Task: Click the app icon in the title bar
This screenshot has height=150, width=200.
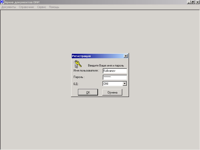Action: click(2, 2)
